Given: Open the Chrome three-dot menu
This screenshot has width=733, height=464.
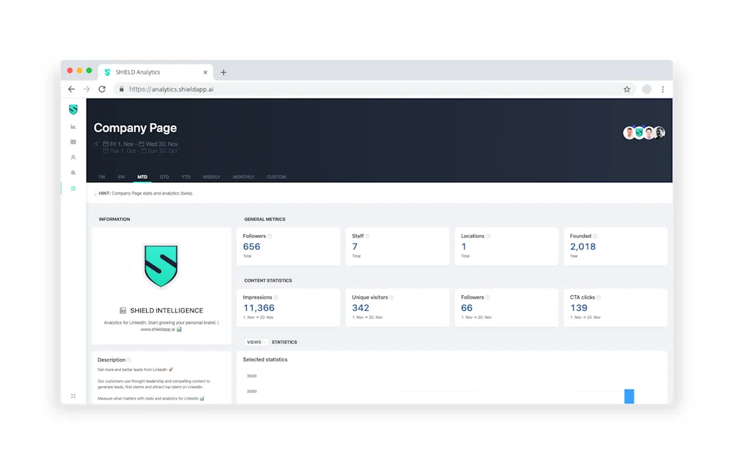Looking at the screenshot, I should (663, 89).
